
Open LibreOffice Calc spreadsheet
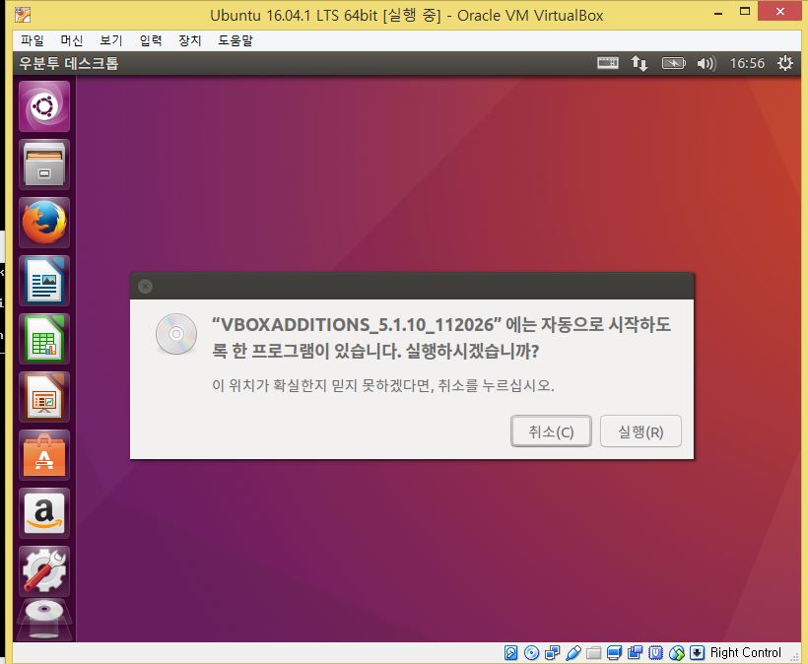tap(43, 339)
